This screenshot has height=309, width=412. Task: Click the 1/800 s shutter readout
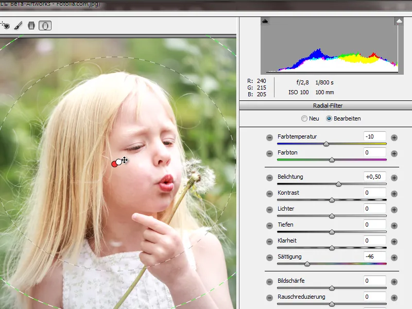[324, 82]
